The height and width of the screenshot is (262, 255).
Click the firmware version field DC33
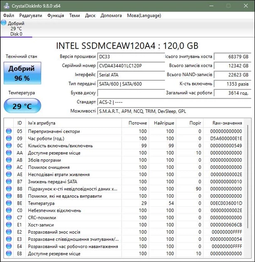pyautogui.click(x=131, y=57)
